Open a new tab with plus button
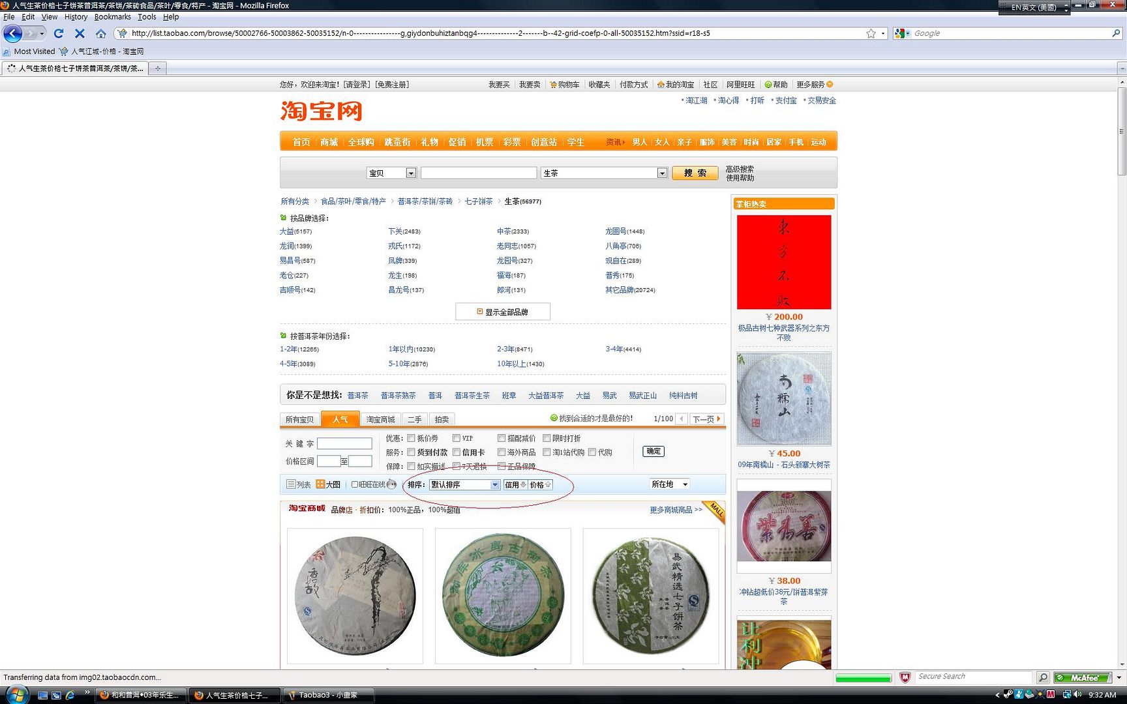This screenshot has height=704, width=1127. coord(157,68)
